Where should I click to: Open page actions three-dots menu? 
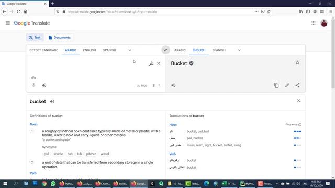click(256, 11)
